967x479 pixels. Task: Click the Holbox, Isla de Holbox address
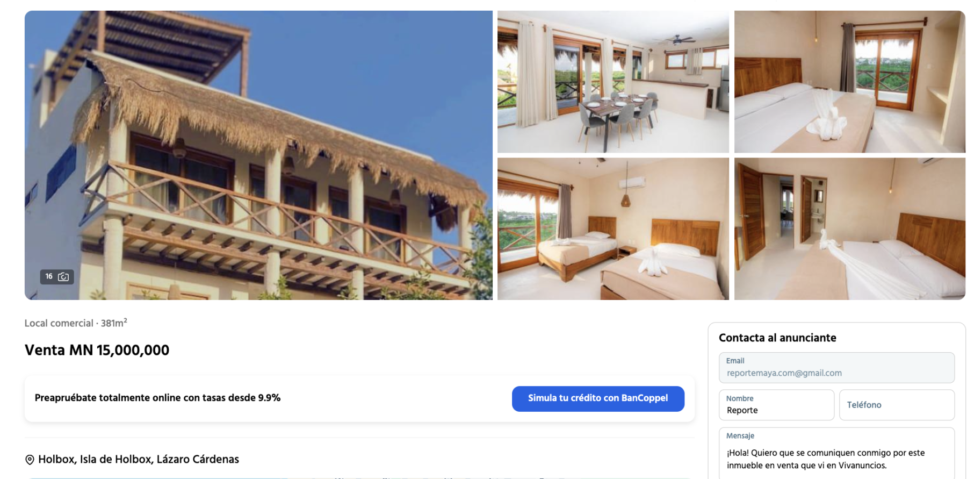coord(139,460)
